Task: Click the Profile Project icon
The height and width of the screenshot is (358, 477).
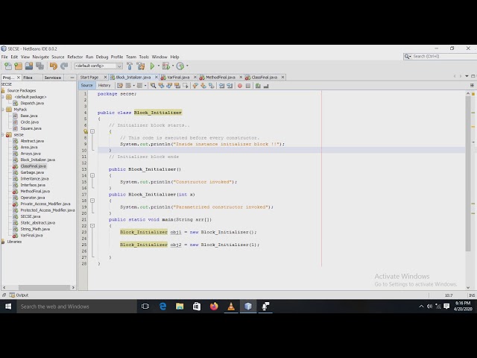Action: [180, 66]
